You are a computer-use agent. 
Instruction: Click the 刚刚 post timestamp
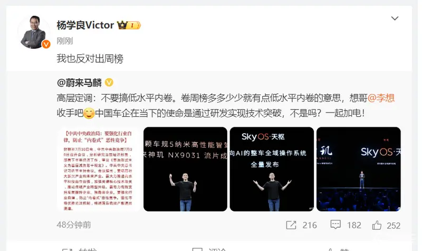65,41
